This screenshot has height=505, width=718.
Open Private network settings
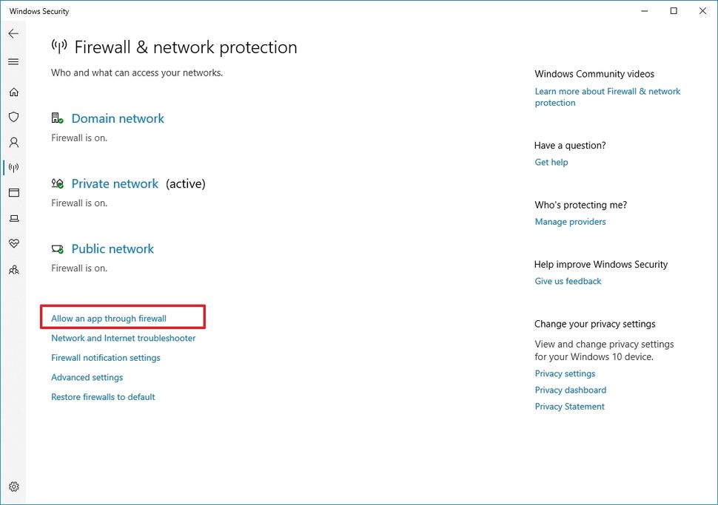(115, 183)
